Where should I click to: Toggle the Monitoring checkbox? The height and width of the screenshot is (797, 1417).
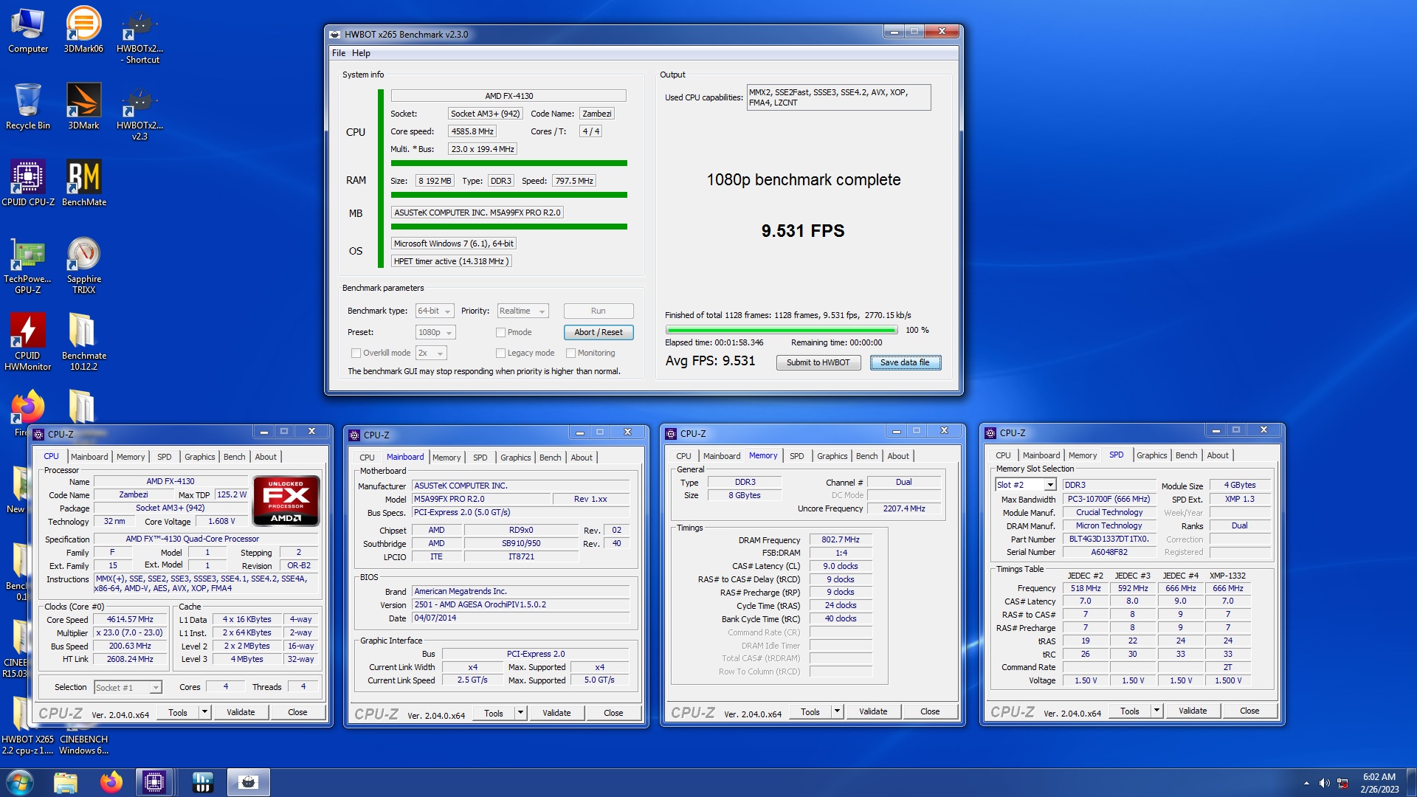click(570, 353)
